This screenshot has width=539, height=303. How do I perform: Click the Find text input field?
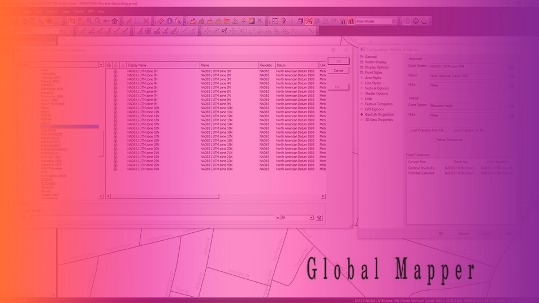pyautogui.click(x=153, y=217)
